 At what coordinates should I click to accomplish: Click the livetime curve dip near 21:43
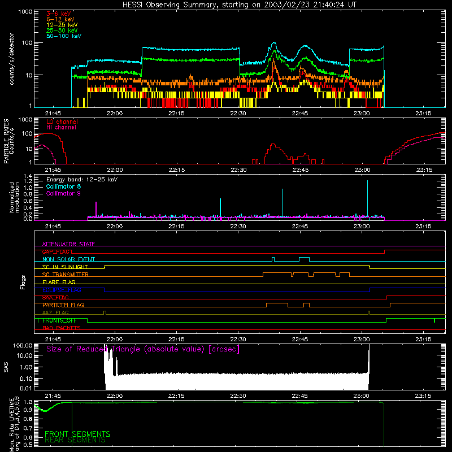[45, 411]
